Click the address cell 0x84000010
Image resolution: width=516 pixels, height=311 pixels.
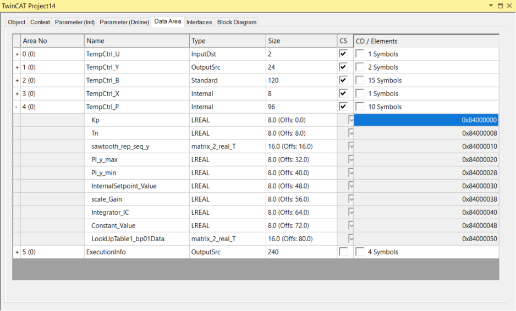pos(426,146)
